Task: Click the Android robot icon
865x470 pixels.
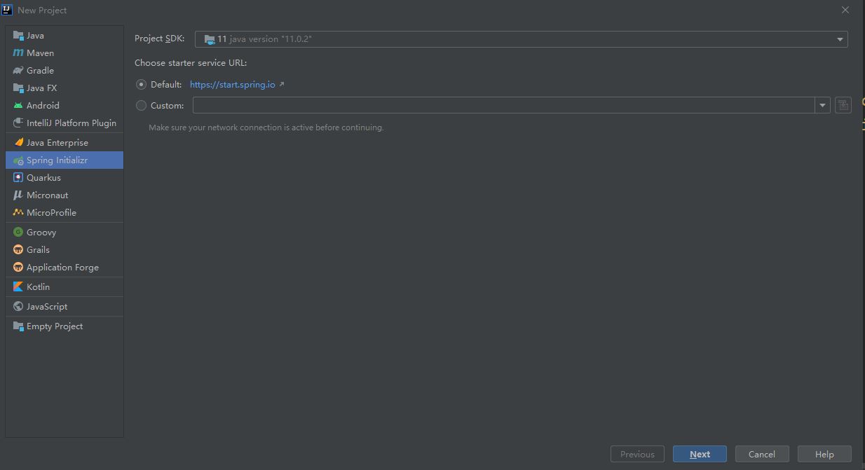Action: tap(18, 105)
